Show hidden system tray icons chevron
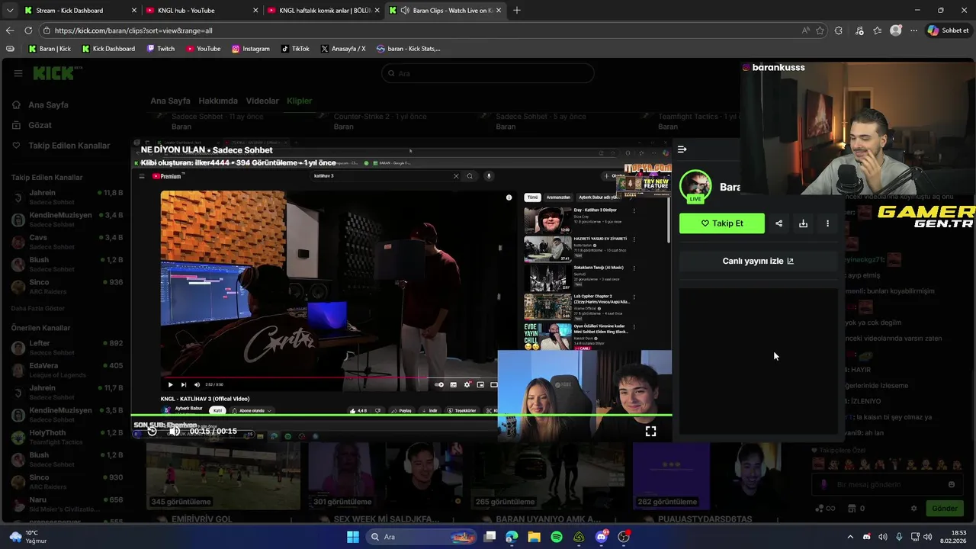Viewport: 976px width, 549px height. point(850,537)
